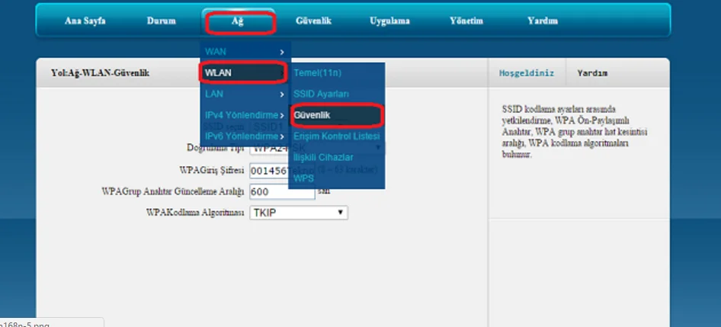Click Durum in the top navigation bar
The height and width of the screenshot is (327, 721).
[x=161, y=21]
